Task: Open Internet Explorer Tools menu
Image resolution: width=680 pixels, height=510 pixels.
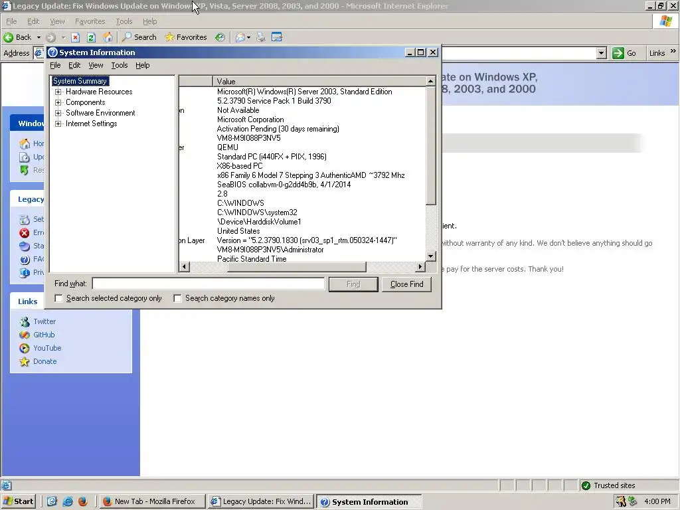Action: [x=124, y=21]
